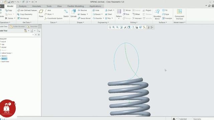This screenshot has height=120, width=214.
Task: Open the Freestyle tool
Action: pos(167,18)
